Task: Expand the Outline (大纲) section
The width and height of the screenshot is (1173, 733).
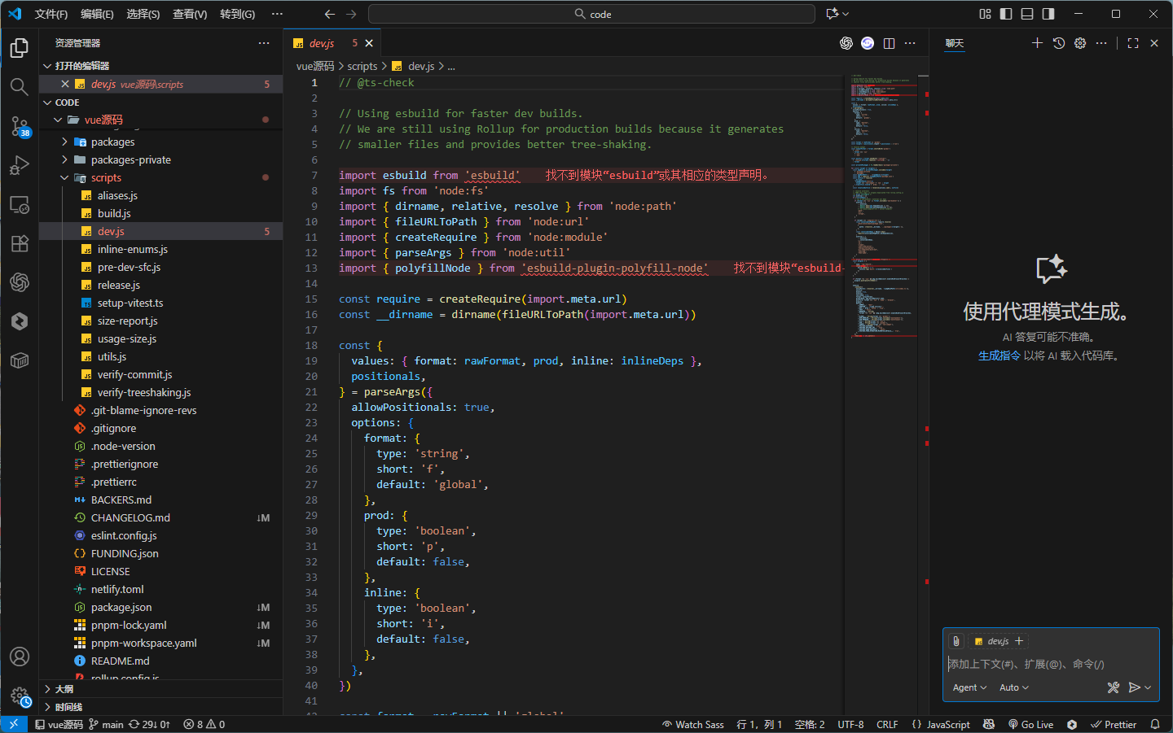Action: pyautogui.click(x=160, y=689)
